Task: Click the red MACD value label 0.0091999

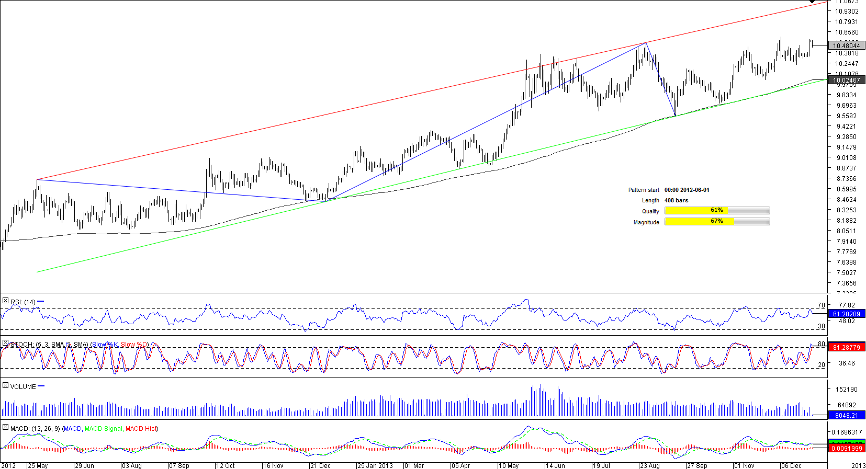Action: (846, 449)
